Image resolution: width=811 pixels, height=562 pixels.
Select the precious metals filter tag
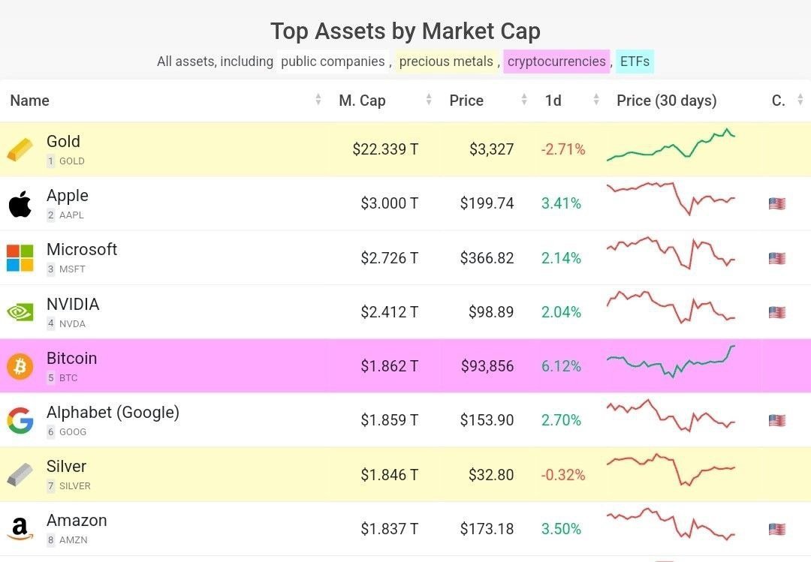coord(446,62)
